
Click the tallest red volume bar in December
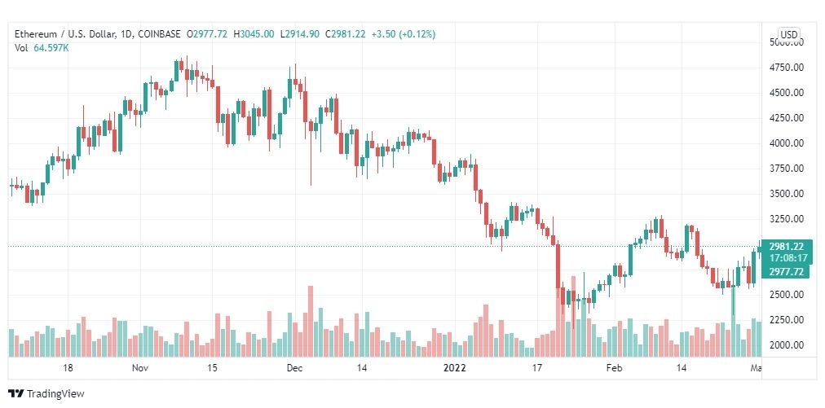tap(311, 321)
